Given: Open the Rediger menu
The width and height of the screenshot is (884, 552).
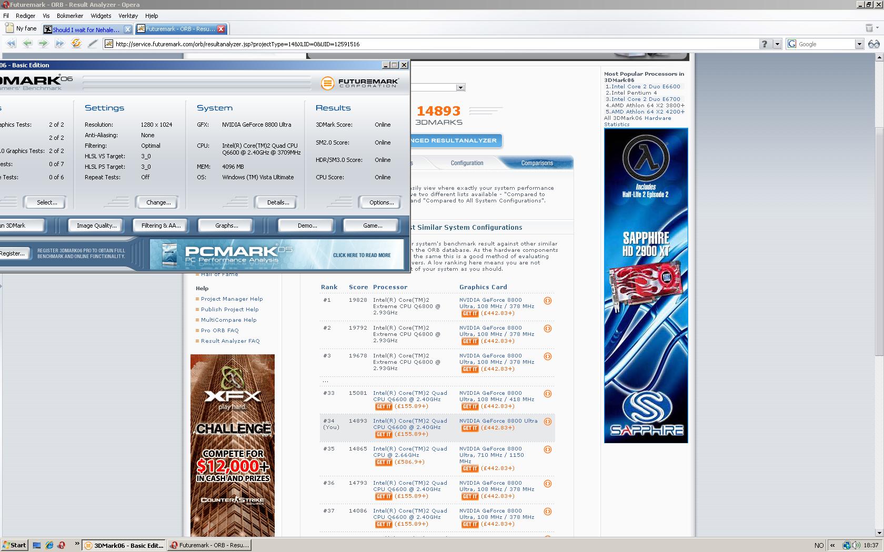Looking at the screenshot, I should point(25,16).
